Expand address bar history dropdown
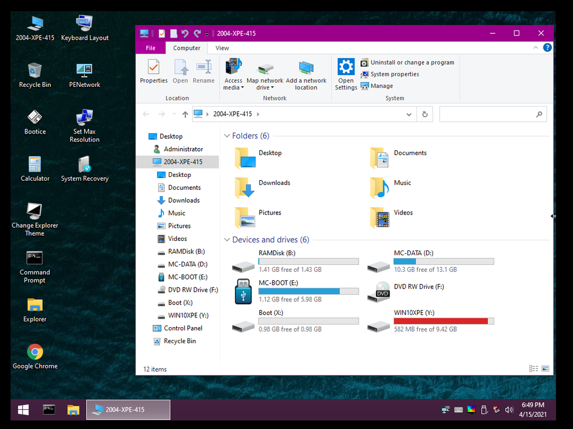Viewport: 573px width, 429px height. click(x=409, y=114)
